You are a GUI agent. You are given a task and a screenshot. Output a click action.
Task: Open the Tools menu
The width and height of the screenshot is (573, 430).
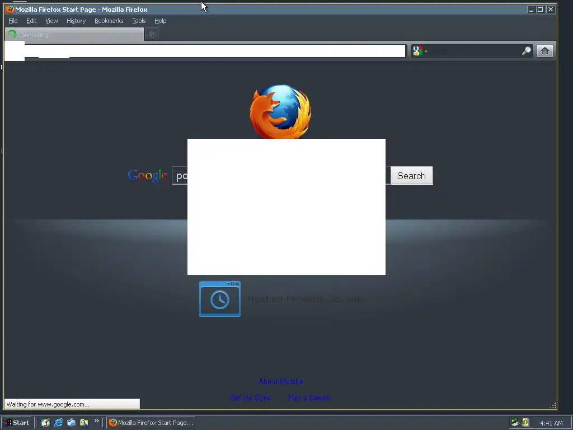139,21
